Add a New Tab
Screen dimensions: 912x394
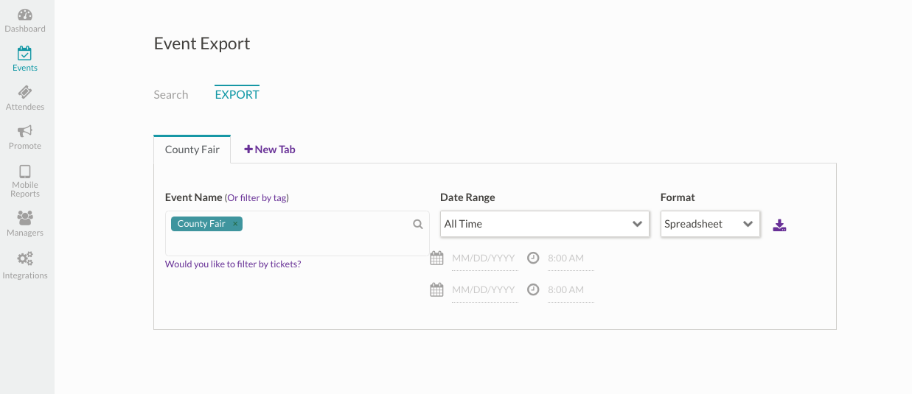click(x=270, y=149)
